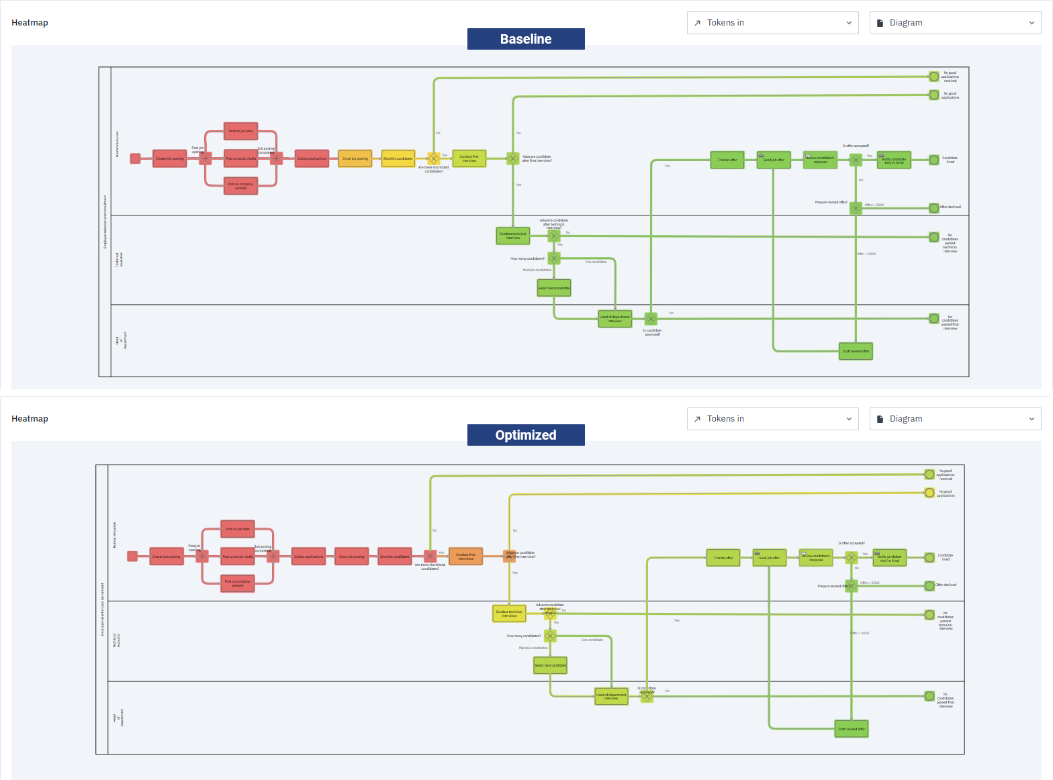Screen dimensions: 1053x780
Task: Click Baseline's 'Is candidate approved?' gateway
Action: pos(651,319)
